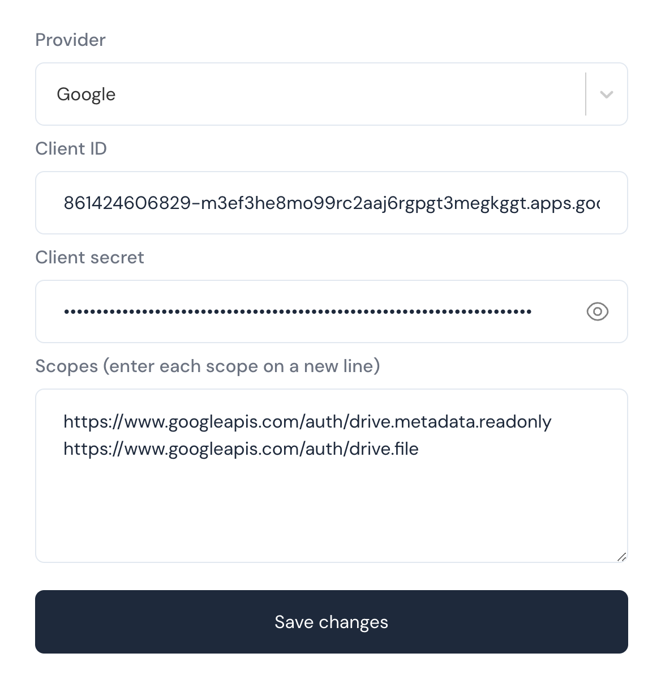Select the 'Google' selected value text

coord(86,95)
